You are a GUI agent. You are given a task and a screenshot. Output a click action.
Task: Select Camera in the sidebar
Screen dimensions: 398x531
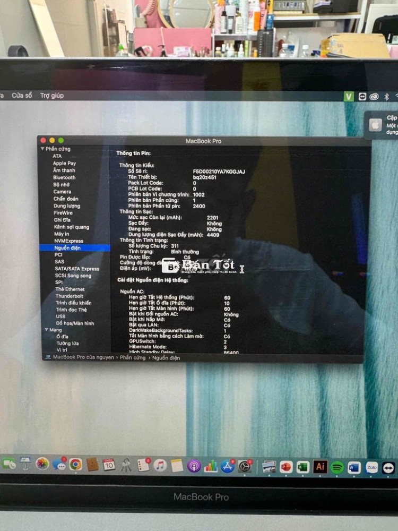pyautogui.click(x=62, y=192)
